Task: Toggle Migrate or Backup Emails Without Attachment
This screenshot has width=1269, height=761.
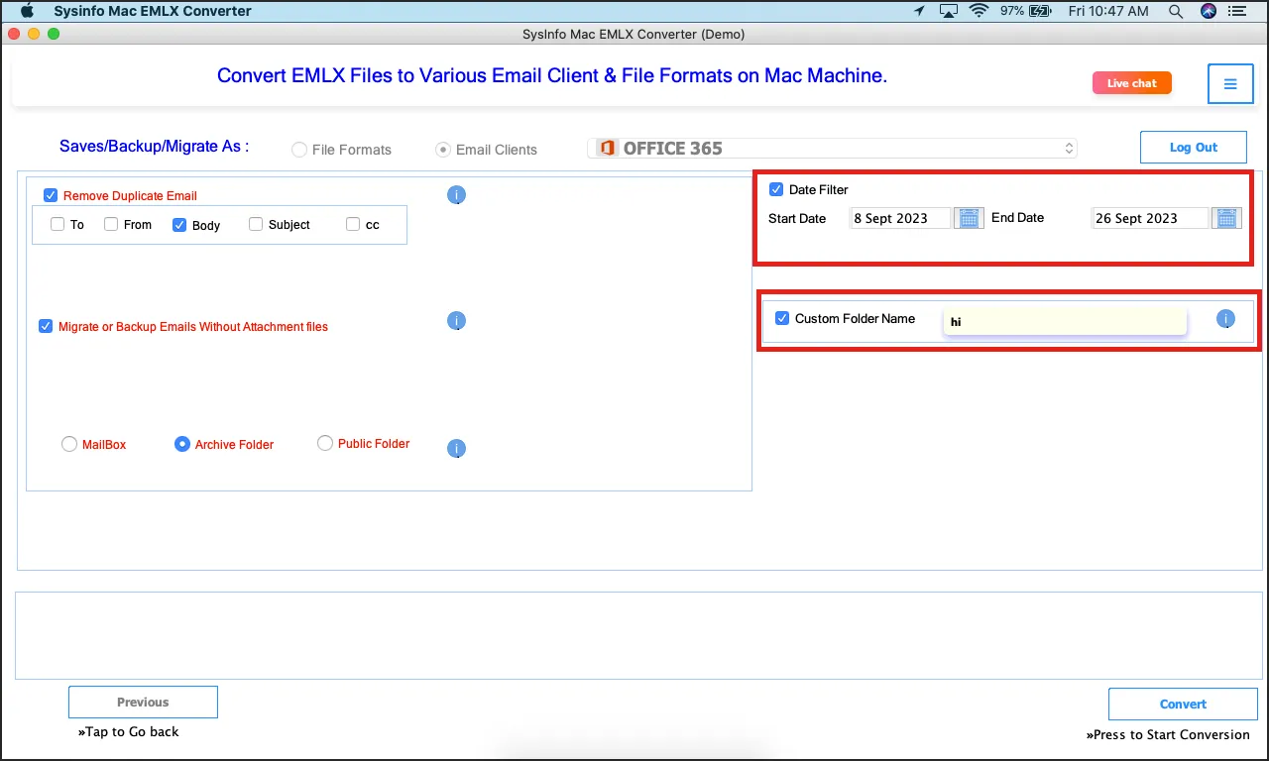Action: [46, 326]
